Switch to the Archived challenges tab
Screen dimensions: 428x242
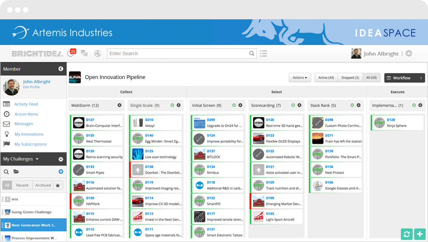click(43, 185)
